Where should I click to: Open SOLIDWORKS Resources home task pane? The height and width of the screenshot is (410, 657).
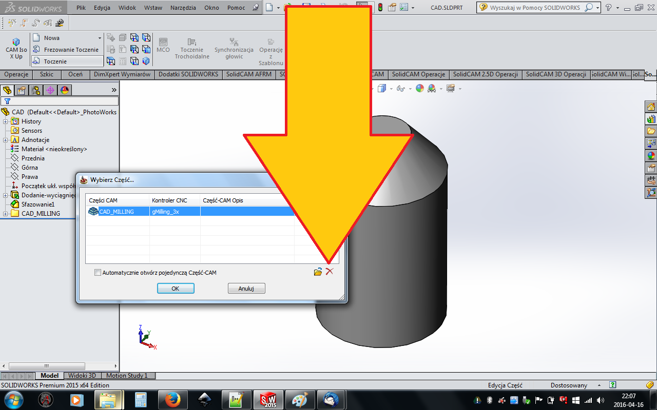(x=651, y=107)
